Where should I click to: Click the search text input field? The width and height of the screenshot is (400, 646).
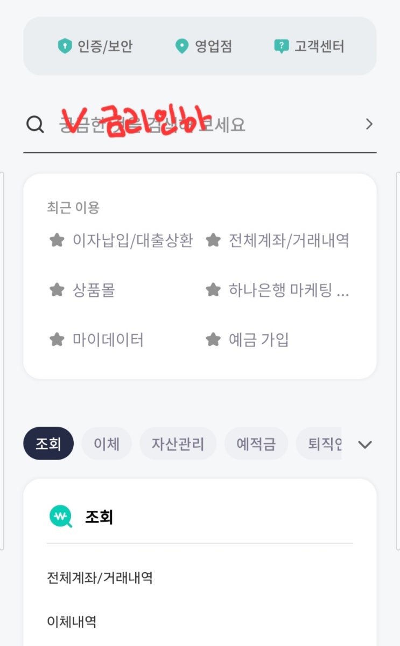[x=205, y=125]
